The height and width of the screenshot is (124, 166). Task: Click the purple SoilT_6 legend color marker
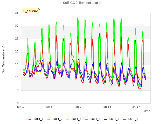125,119
